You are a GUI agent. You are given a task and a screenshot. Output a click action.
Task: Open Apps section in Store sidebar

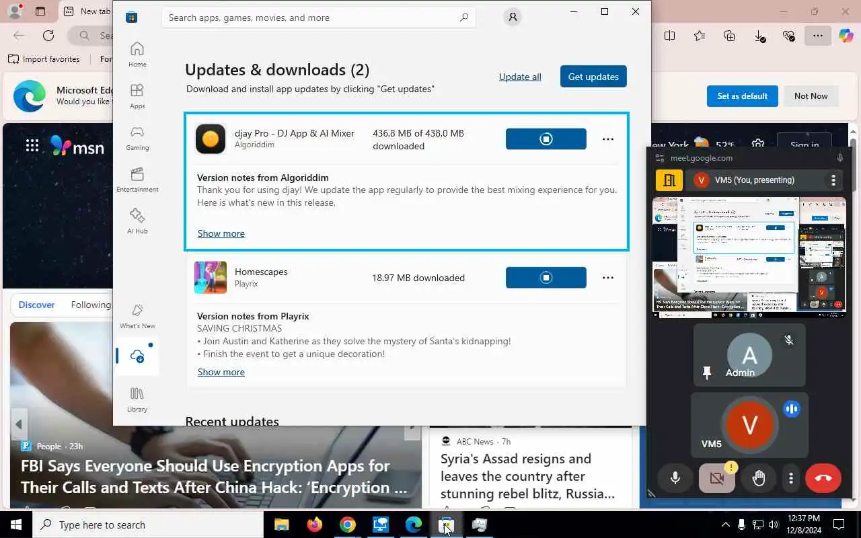pos(137,96)
